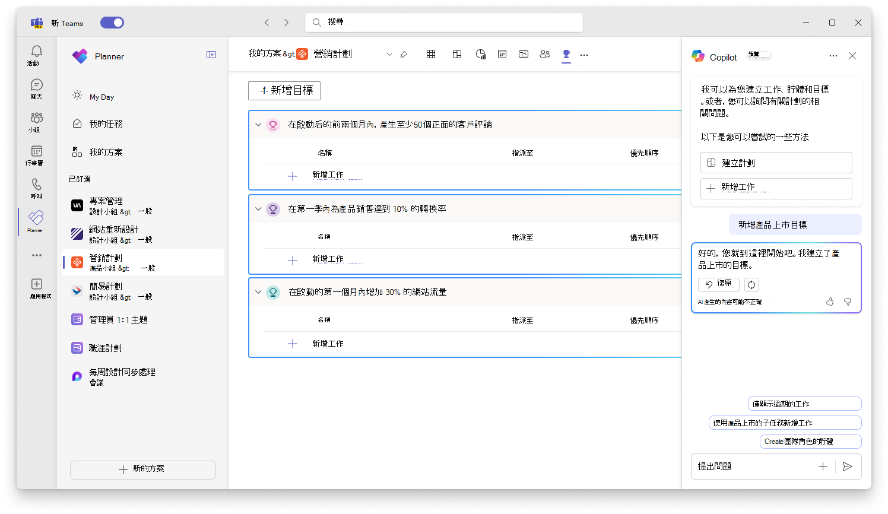
Task: Click the green trophy icon of 30% traffic goal
Action: pos(273,292)
